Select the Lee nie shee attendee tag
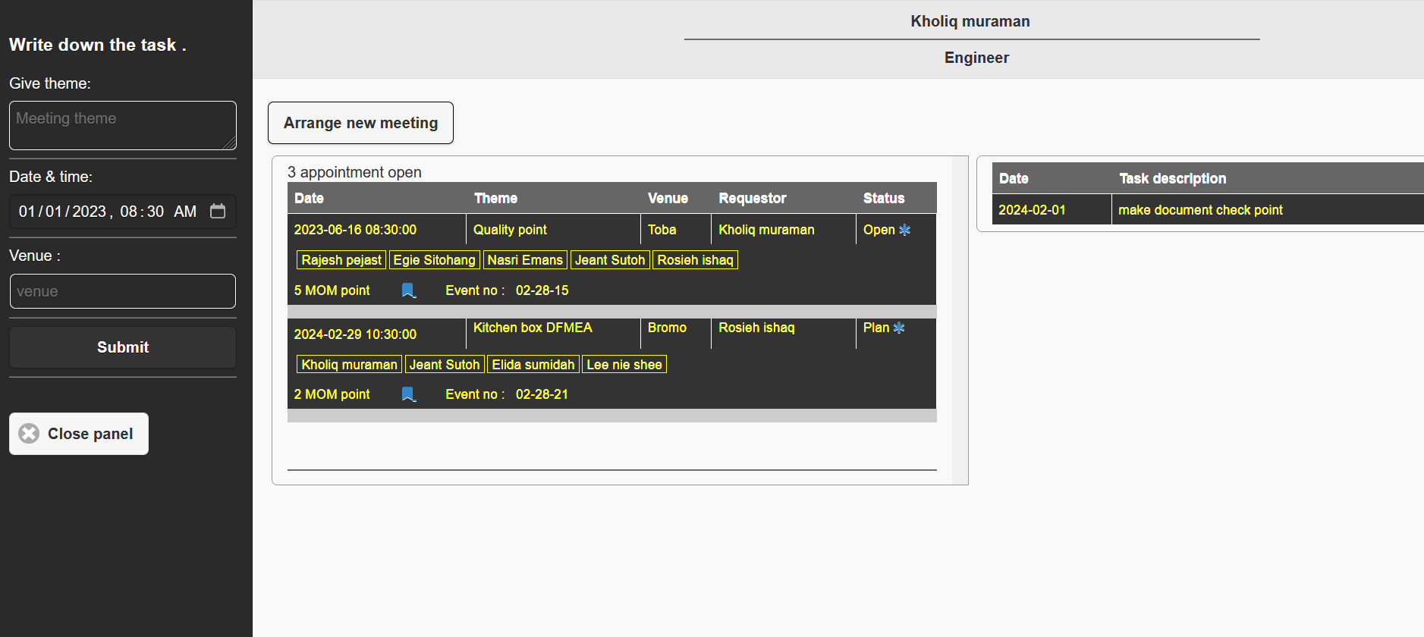Image resolution: width=1424 pixels, height=637 pixels. 624,365
